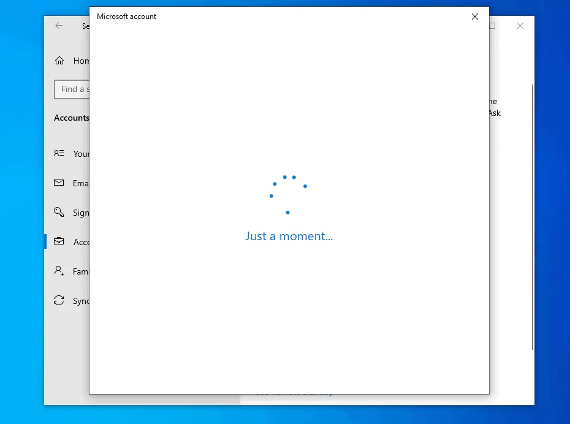Focus the Find a setting search box

(x=72, y=89)
